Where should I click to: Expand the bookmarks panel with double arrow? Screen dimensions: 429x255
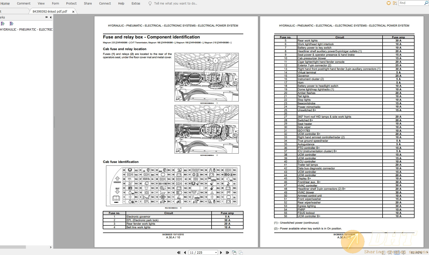pos(46,17)
